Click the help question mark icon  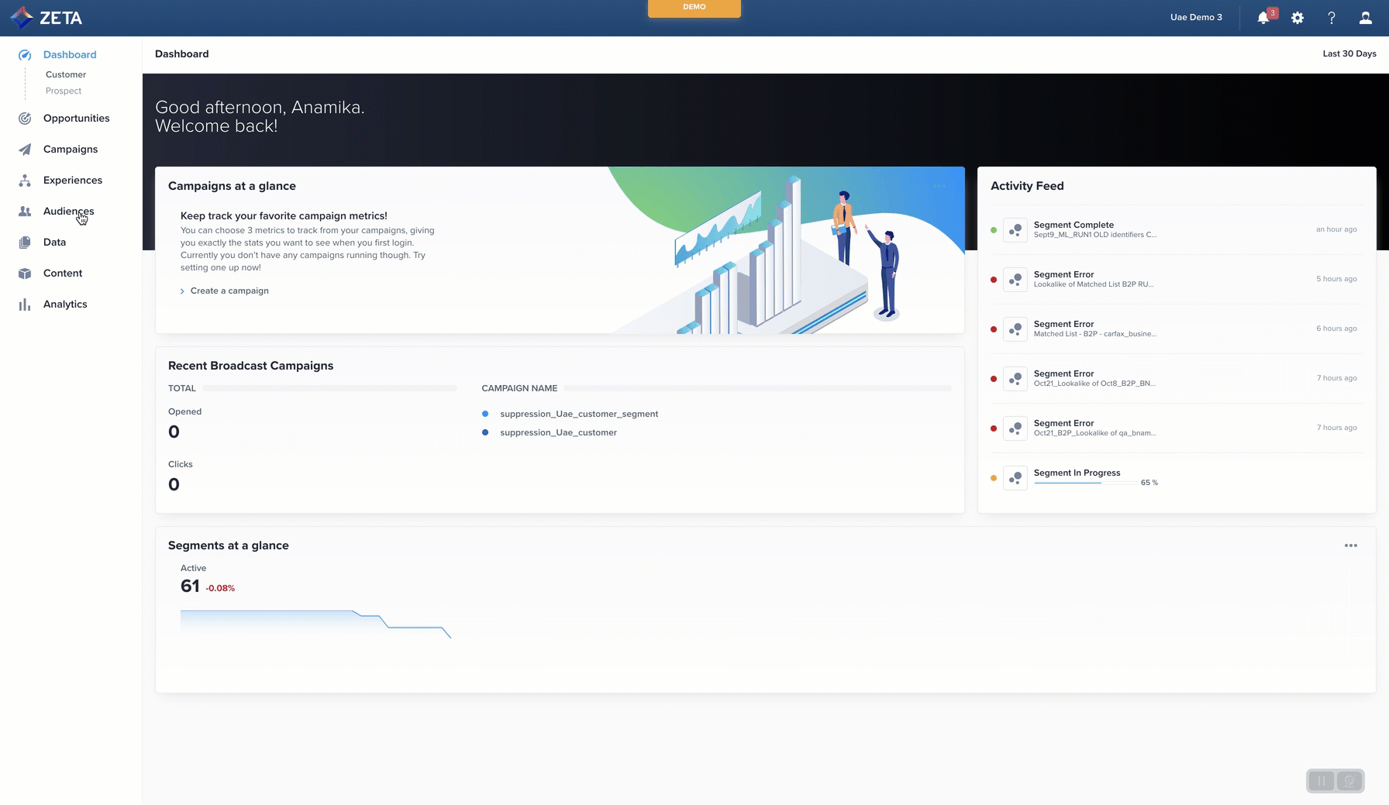tap(1332, 18)
